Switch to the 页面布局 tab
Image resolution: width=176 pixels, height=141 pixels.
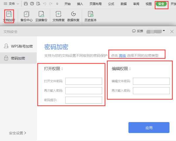(96, 4)
